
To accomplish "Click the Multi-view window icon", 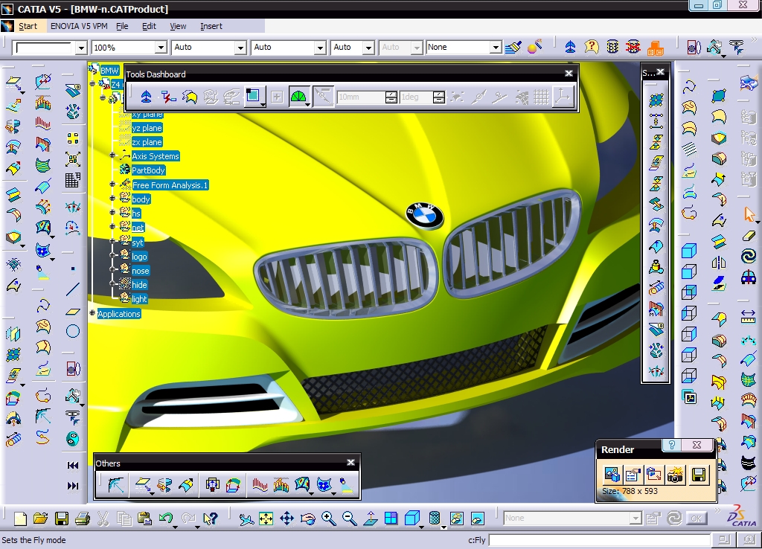I will pyautogui.click(x=391, y=518).
